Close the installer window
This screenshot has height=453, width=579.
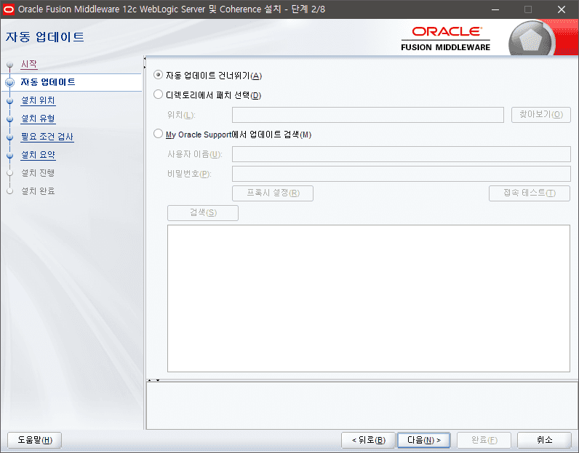click(562, 9)
